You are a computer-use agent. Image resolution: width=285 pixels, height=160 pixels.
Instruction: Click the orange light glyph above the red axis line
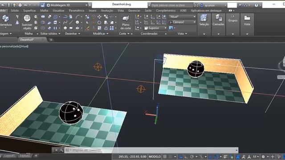tap(98, 67)
